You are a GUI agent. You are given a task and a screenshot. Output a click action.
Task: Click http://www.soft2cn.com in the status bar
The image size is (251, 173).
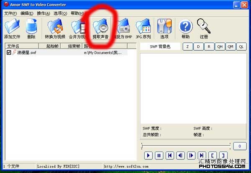126,166
